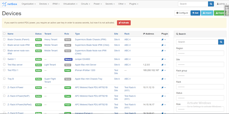Image resolution: width=229 pixels, height=114 pixels.
Task: Click the red Activate button
Action: (124, 23)
